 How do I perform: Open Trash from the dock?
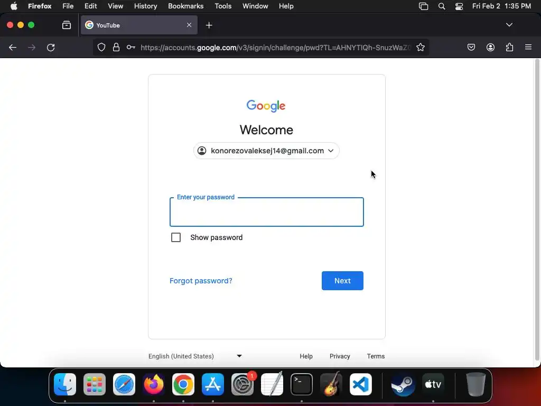[x=476, y=384]
